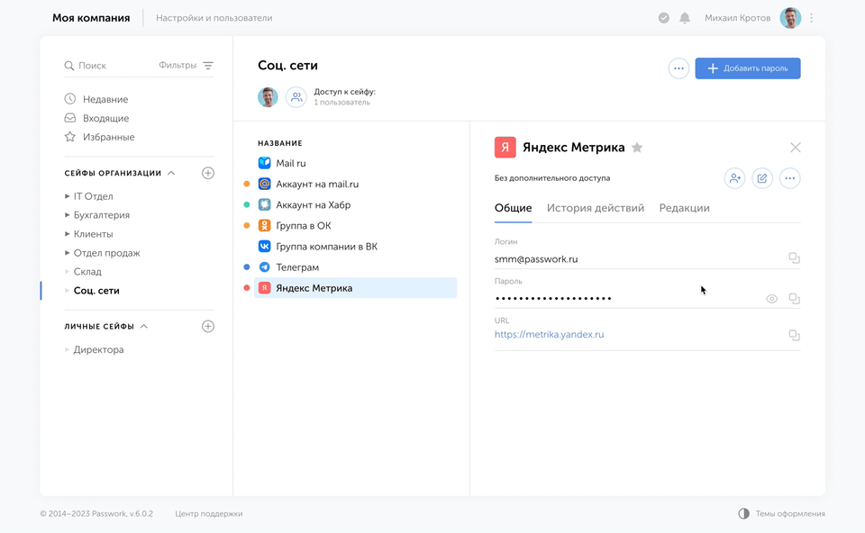
Task: Open the edit password pencil icon
Action: point(762,178)
